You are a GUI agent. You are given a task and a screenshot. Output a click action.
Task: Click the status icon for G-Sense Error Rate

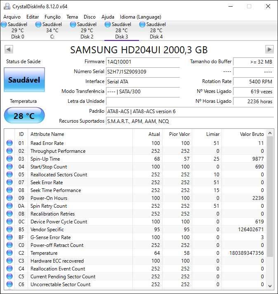click(9, 237)
